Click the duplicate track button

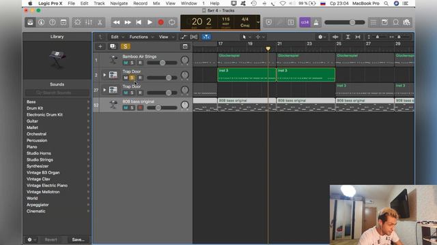coord(113,46)
